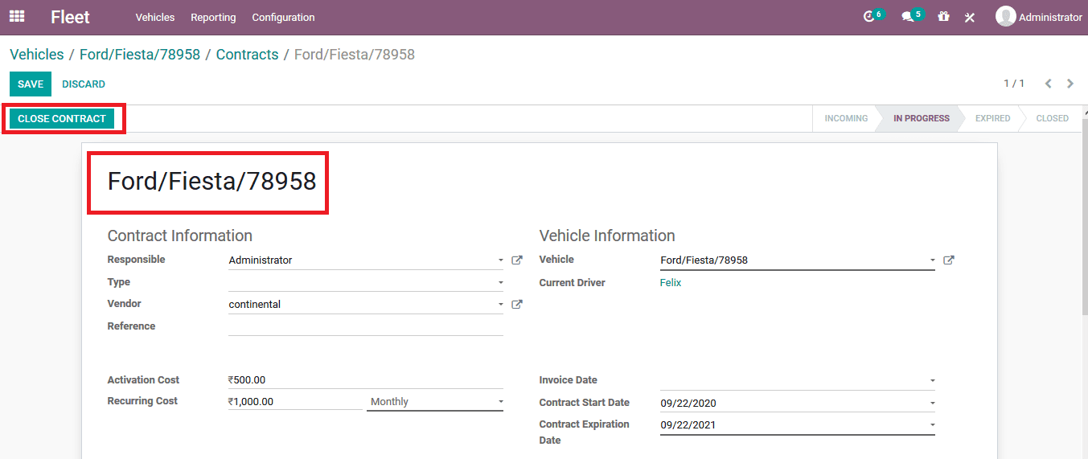Click the Recurring Cost amount field
The height and width of the screenshot is (459, 1088).
tap(295, 402)
